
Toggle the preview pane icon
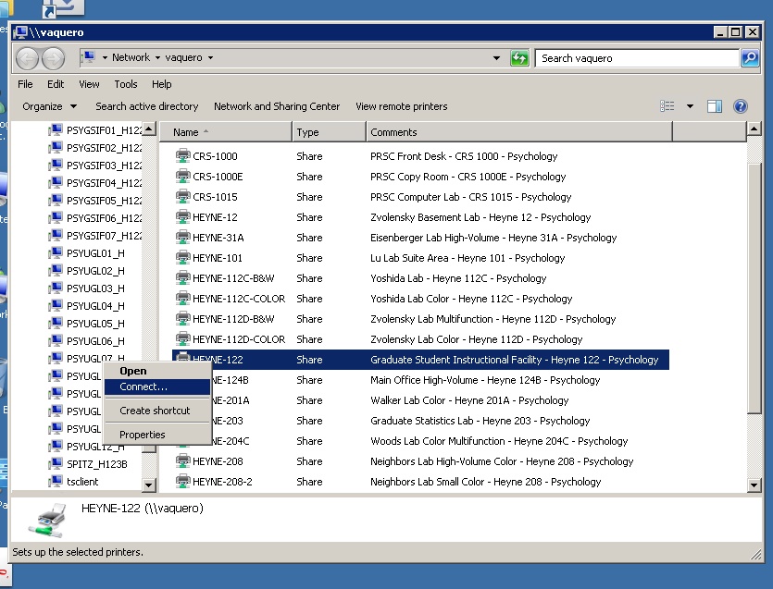pyautogui.click(x=714, y=106)
